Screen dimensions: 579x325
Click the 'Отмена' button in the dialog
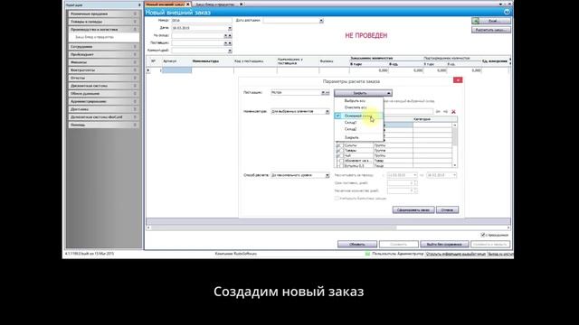point(447,210)
